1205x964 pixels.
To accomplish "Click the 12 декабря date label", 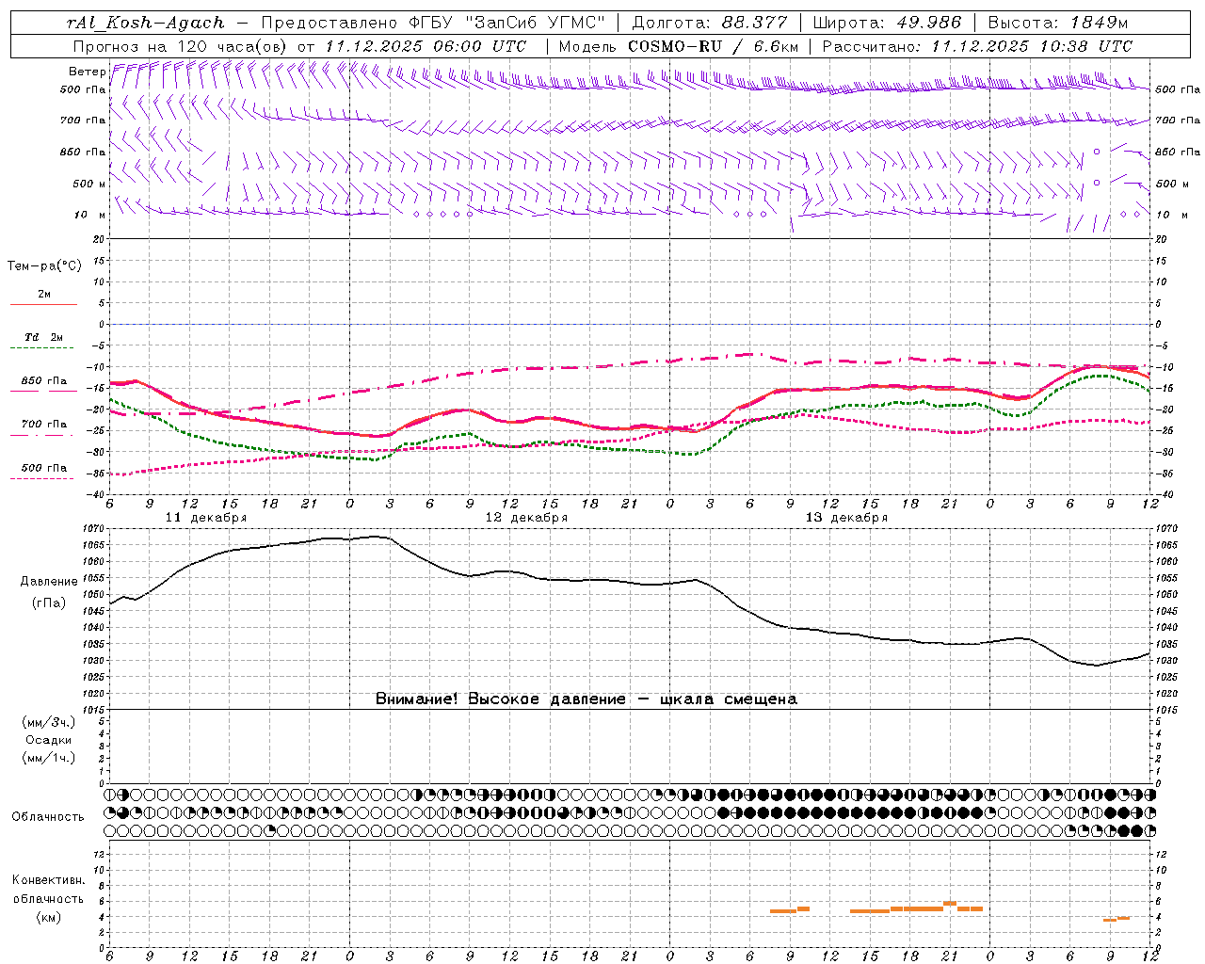I will [526, 518].
